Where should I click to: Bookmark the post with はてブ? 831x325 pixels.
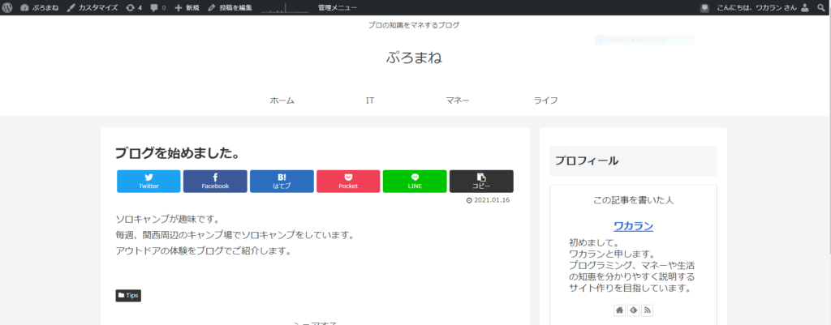(x=282, y=181)
